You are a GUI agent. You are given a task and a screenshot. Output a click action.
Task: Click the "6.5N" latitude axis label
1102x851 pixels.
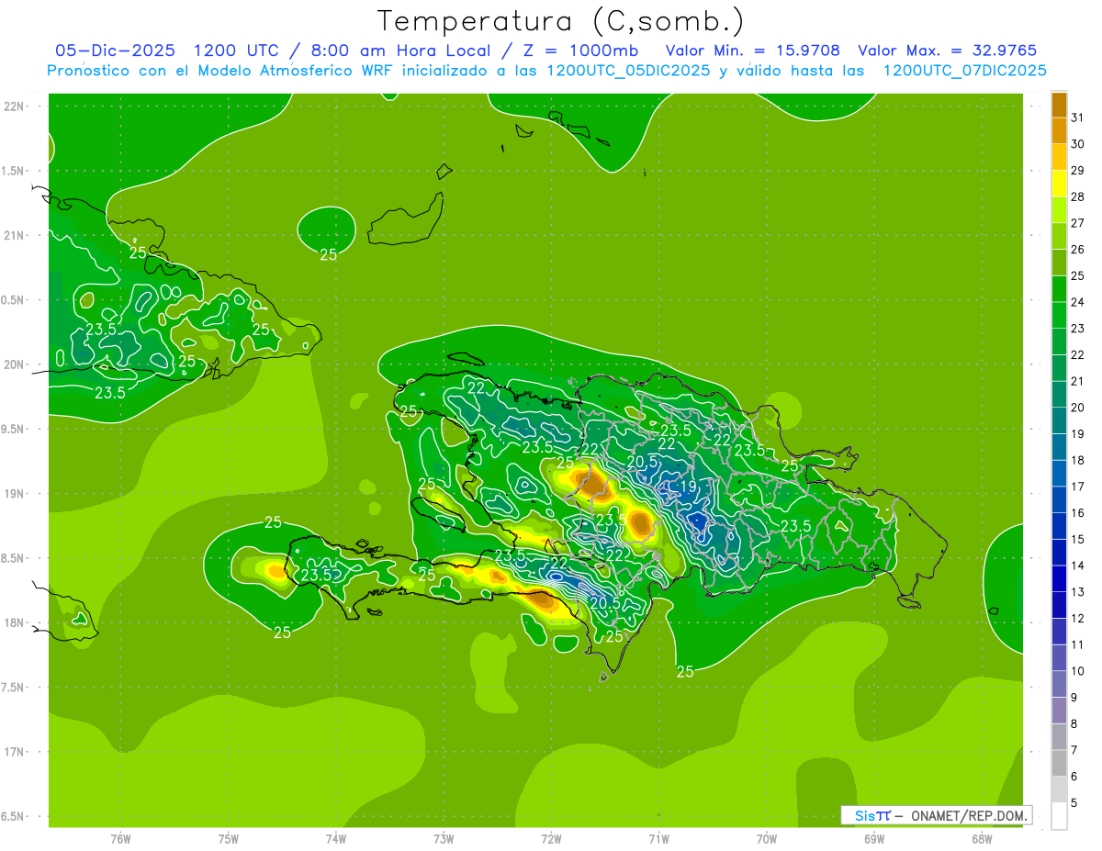pos(14,816)
